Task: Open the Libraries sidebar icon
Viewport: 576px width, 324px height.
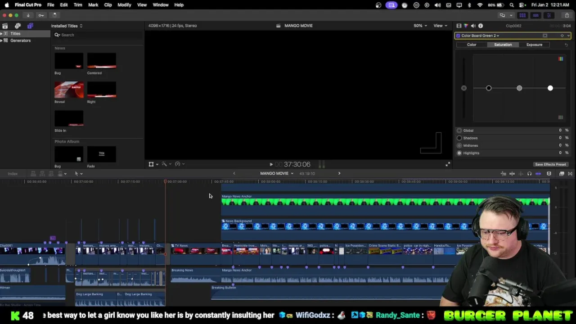Action: [x=5, y=26]
